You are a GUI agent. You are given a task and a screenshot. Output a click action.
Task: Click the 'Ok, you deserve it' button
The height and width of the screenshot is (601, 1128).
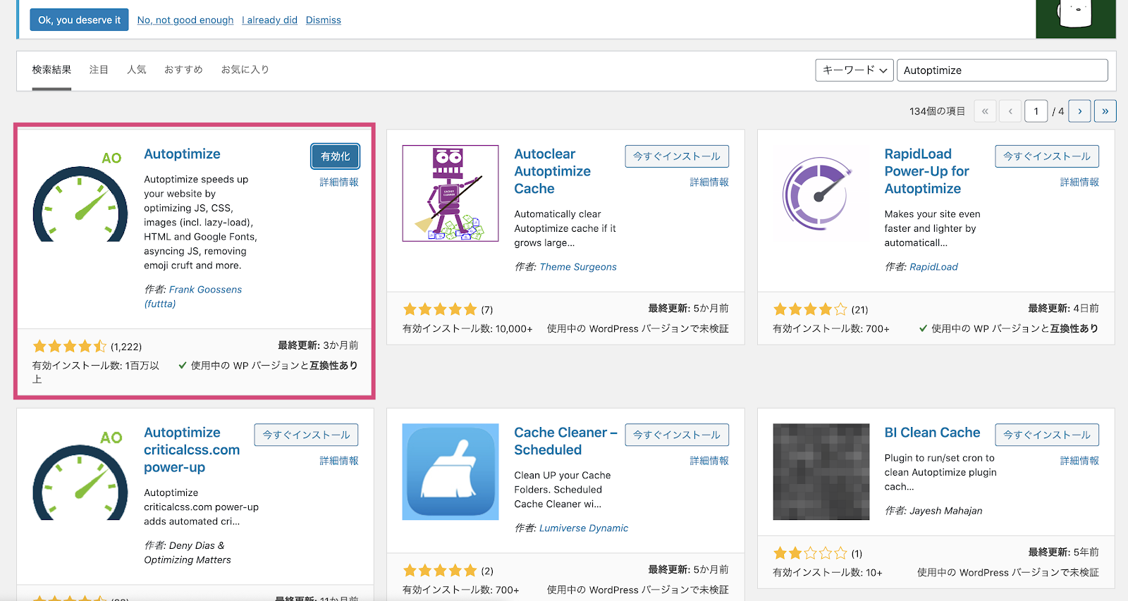79,20
